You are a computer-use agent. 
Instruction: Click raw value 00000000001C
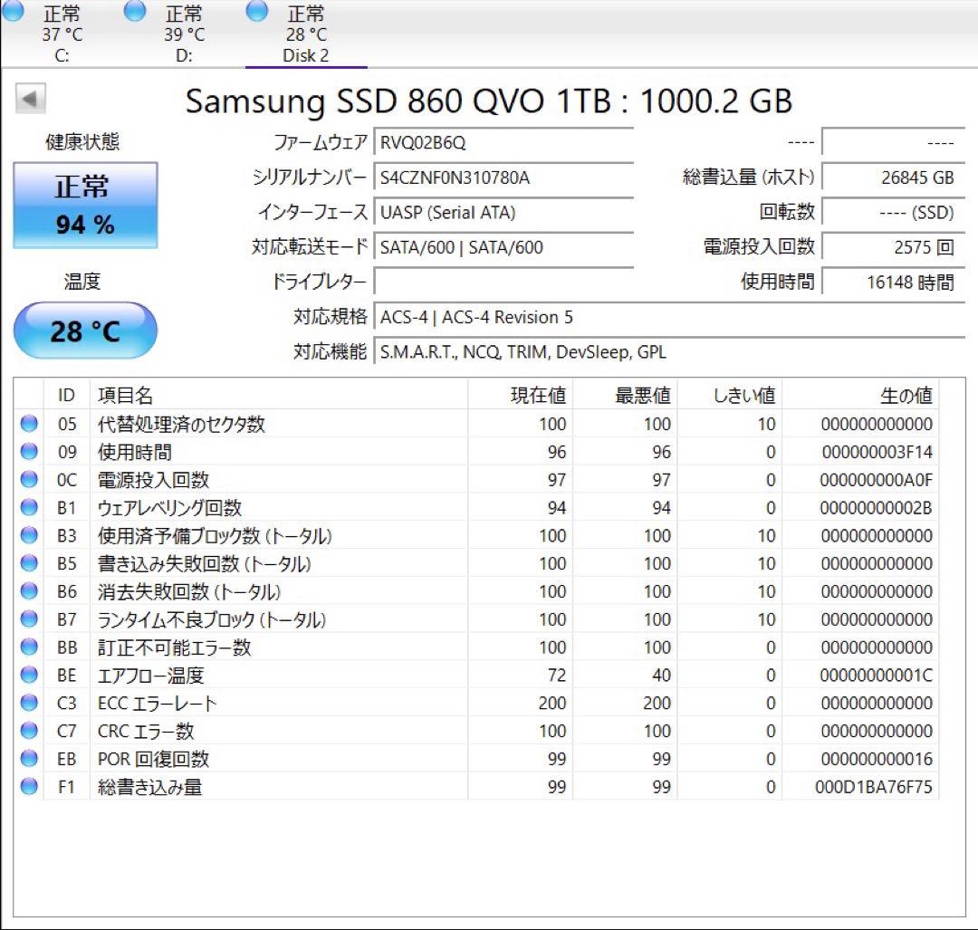click(x=877, y=676)
